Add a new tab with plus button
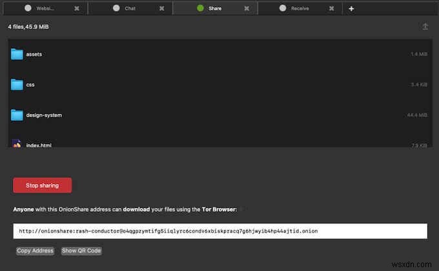Viewport: 439px width, 271px height. click(351, 9)
